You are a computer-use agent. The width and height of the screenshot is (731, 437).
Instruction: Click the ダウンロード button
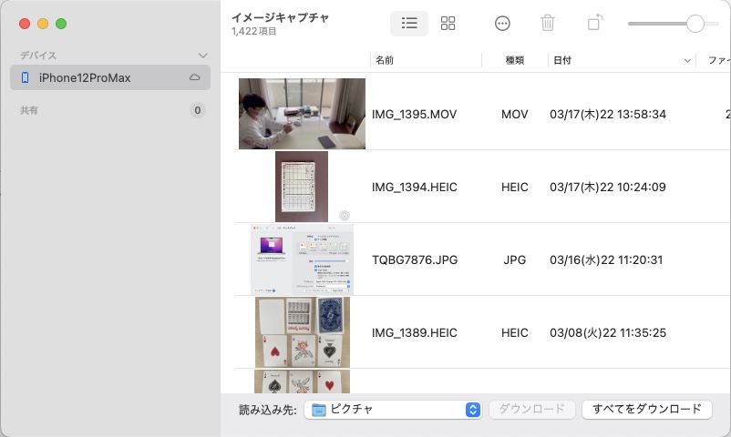tap(532, 410)
